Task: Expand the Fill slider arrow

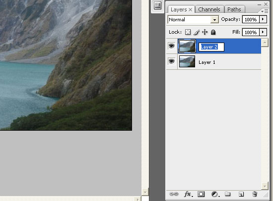Action: 263,32
